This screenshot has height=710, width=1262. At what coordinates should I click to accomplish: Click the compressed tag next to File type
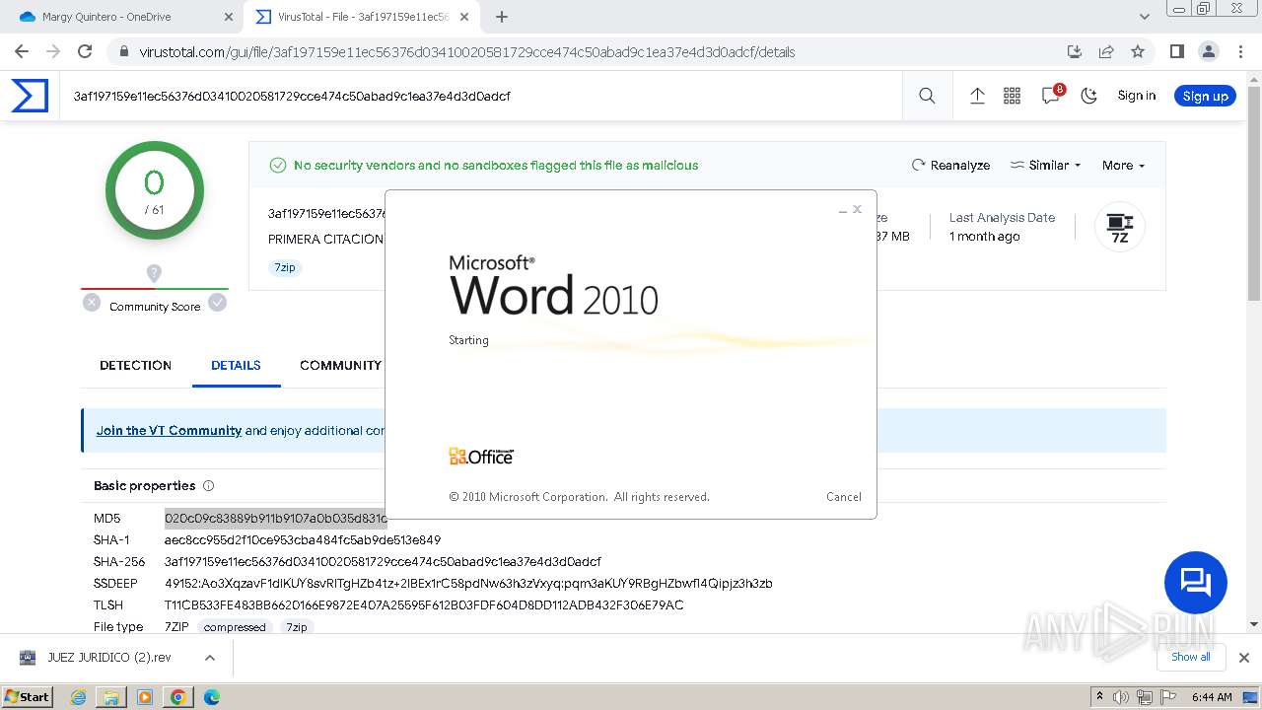pyautogui.click(x=235, y=627)
